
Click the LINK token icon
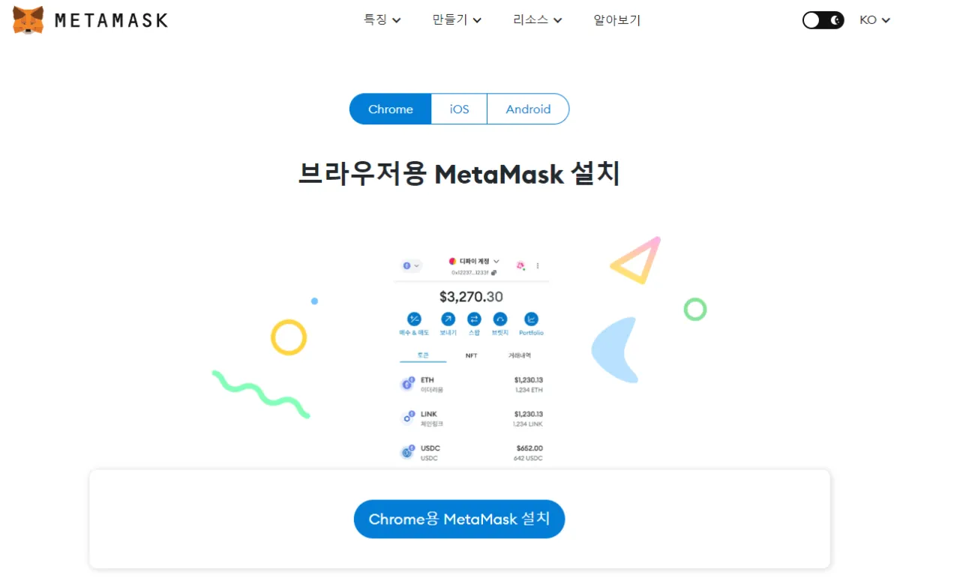[x=407, y=418]
